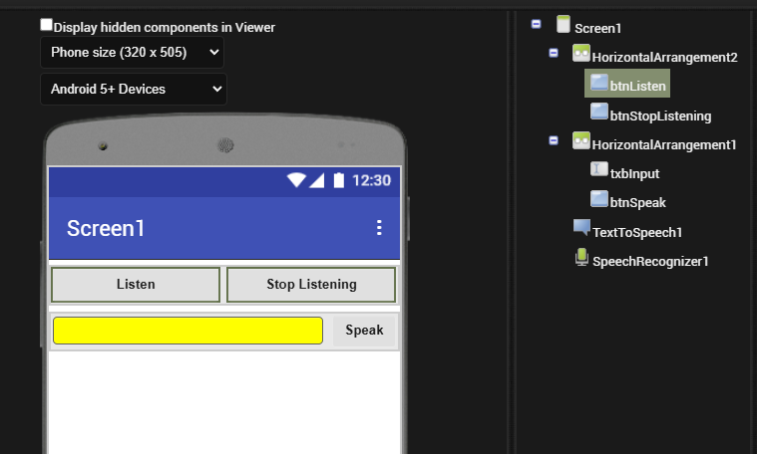The height and width of the screenshot is (454, 757).
Task: Click the txbInput textbox icon in tree
Action: point(599,169)
